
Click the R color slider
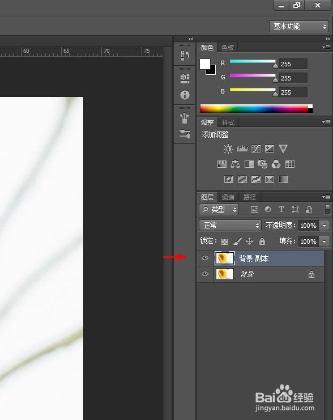point(253,61)
